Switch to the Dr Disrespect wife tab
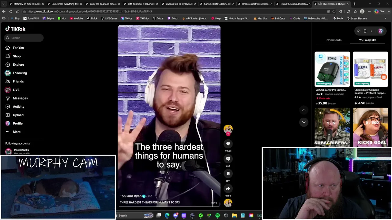392x220 pixels. point(255,4)
